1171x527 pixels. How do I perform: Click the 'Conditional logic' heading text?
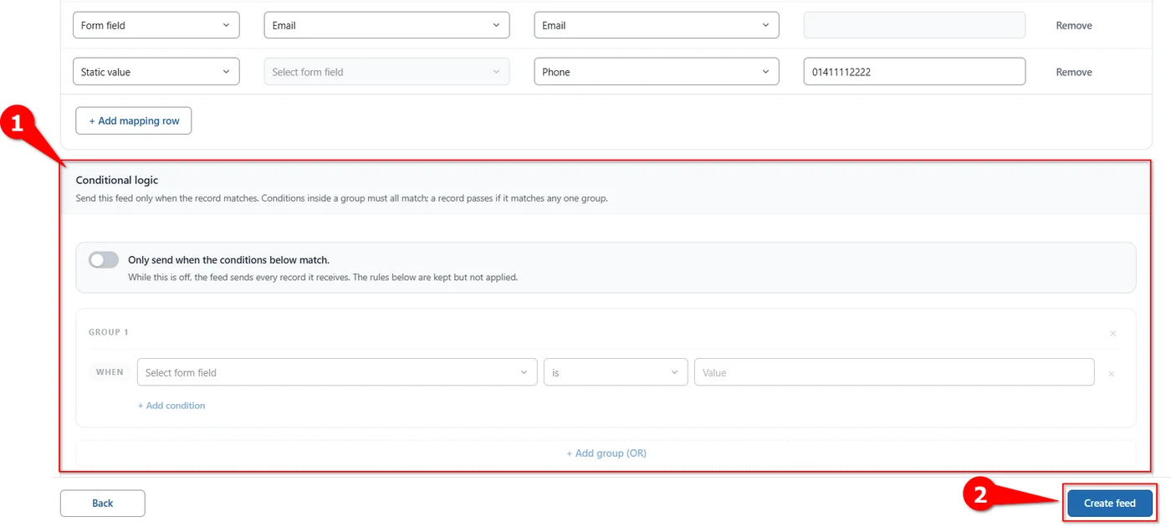117,180
